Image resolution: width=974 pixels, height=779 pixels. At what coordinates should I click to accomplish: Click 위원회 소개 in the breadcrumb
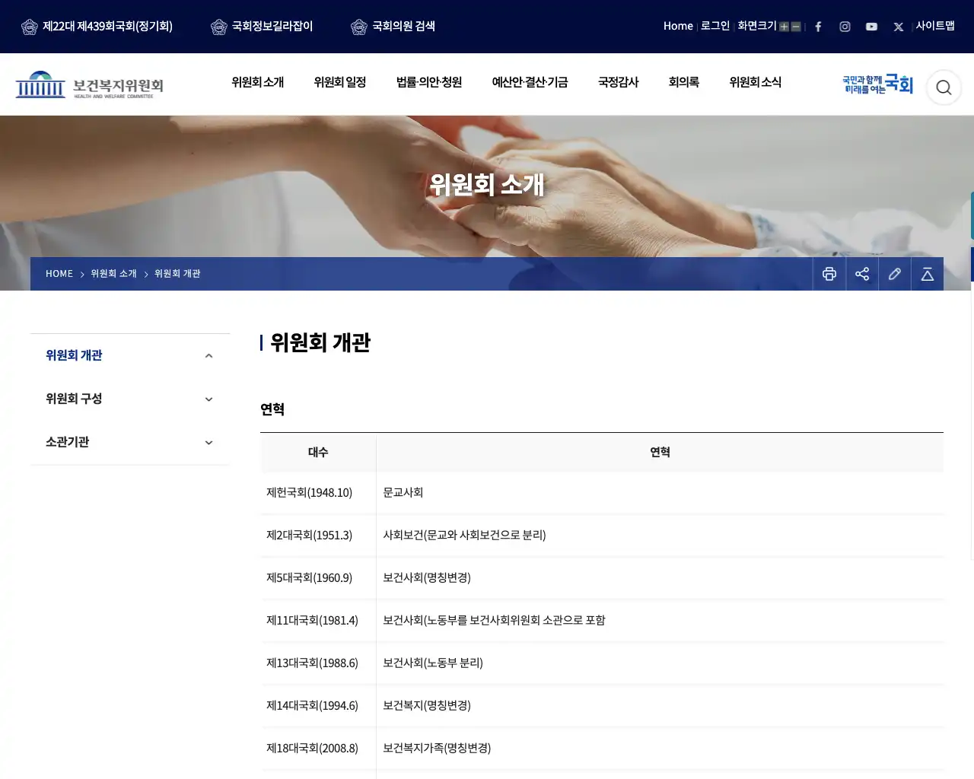click(x=114, y=274)
